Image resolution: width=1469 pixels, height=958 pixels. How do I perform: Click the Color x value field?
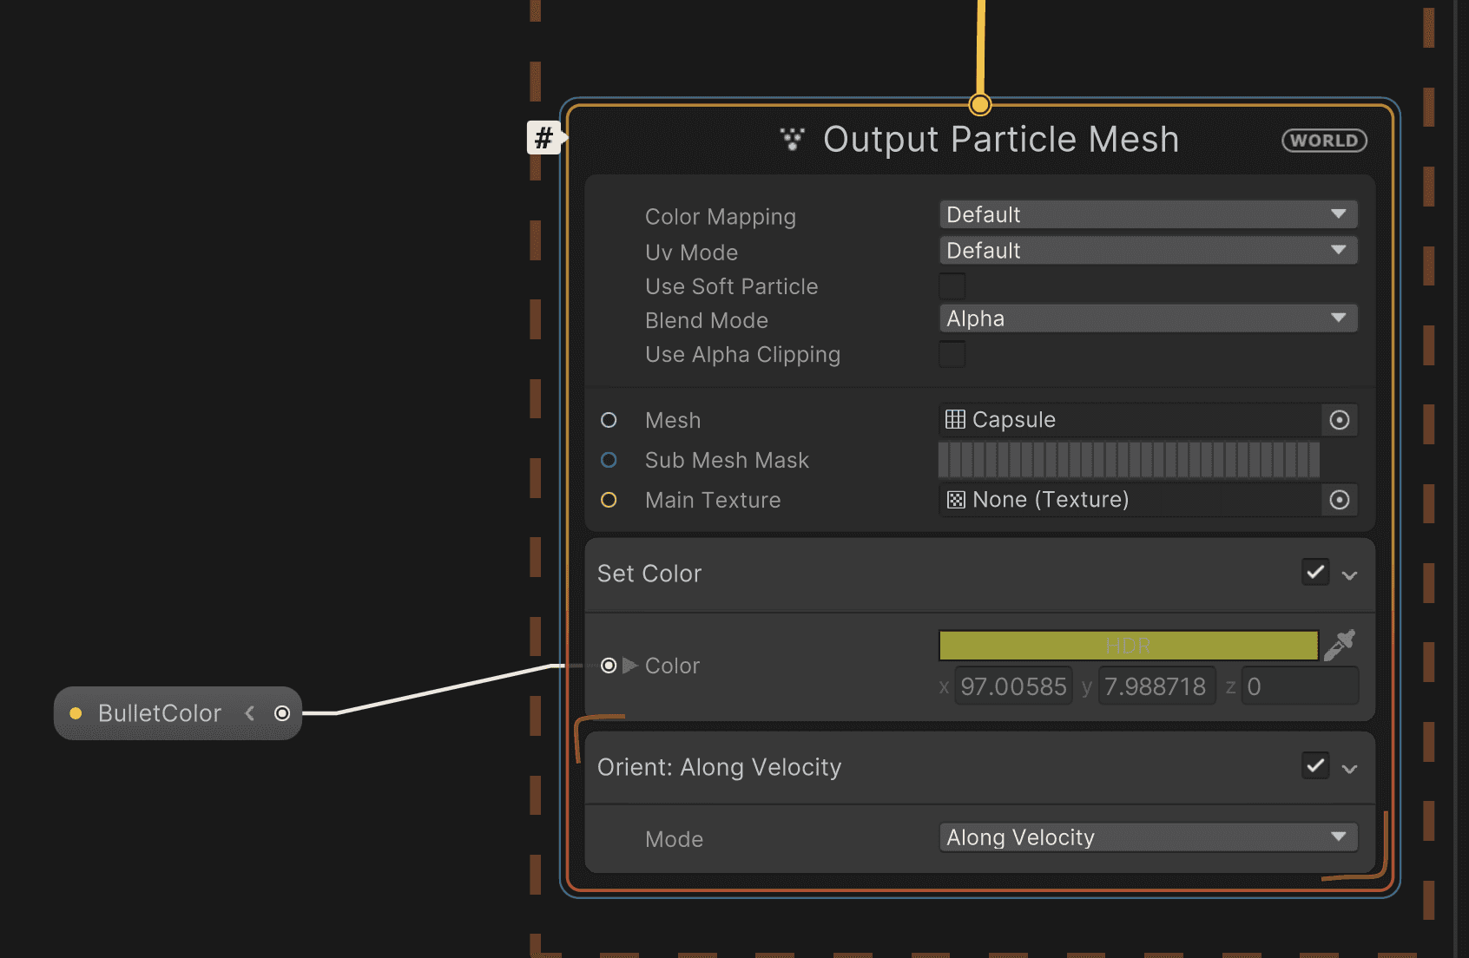tap(1013, 686)
